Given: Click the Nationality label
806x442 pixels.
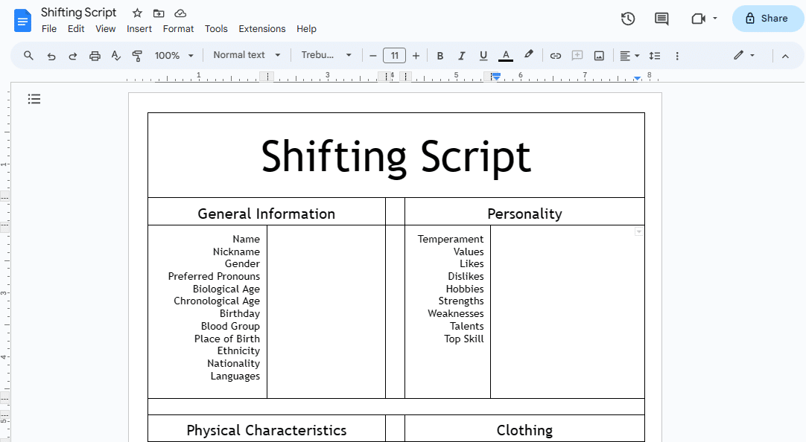Looking at the screenshot, I should tap(233, 363).
